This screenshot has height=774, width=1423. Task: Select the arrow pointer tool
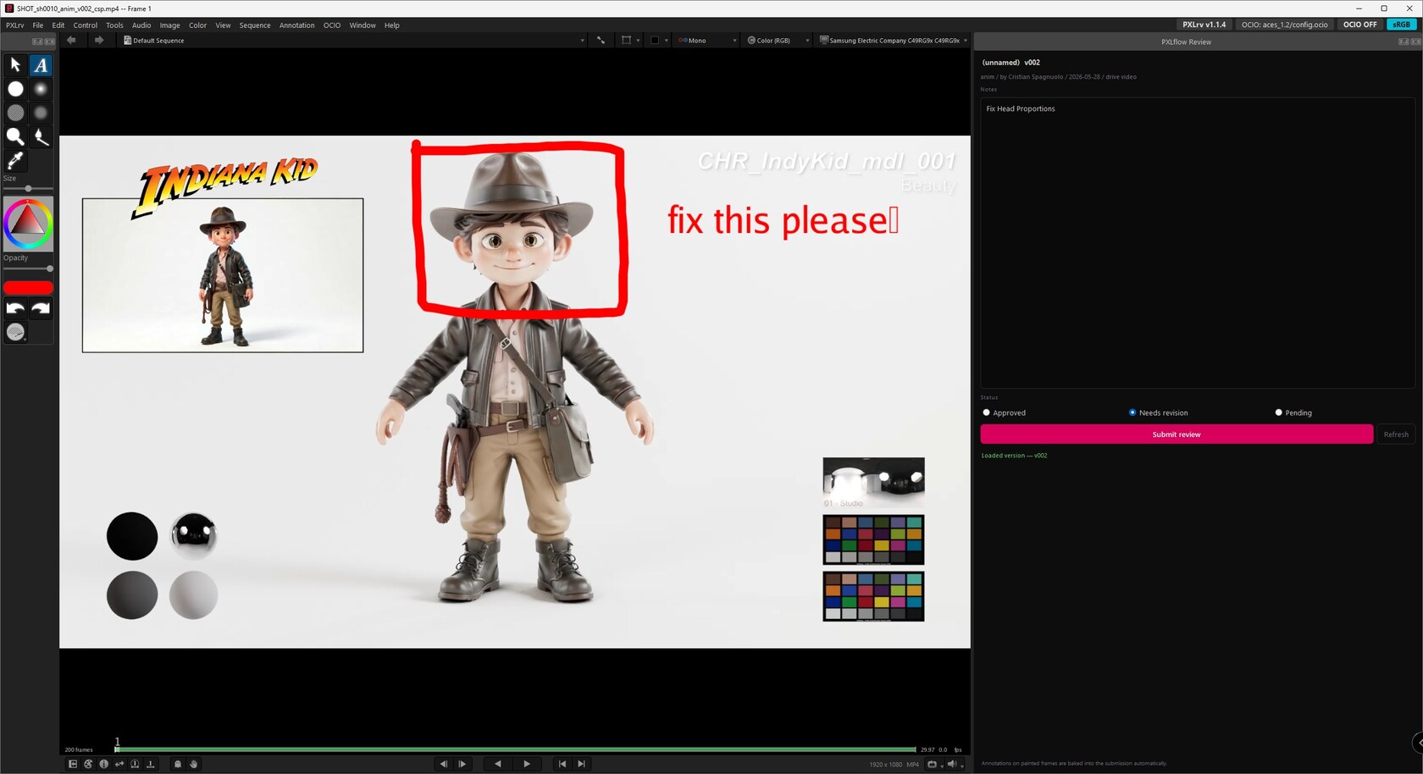15,64
